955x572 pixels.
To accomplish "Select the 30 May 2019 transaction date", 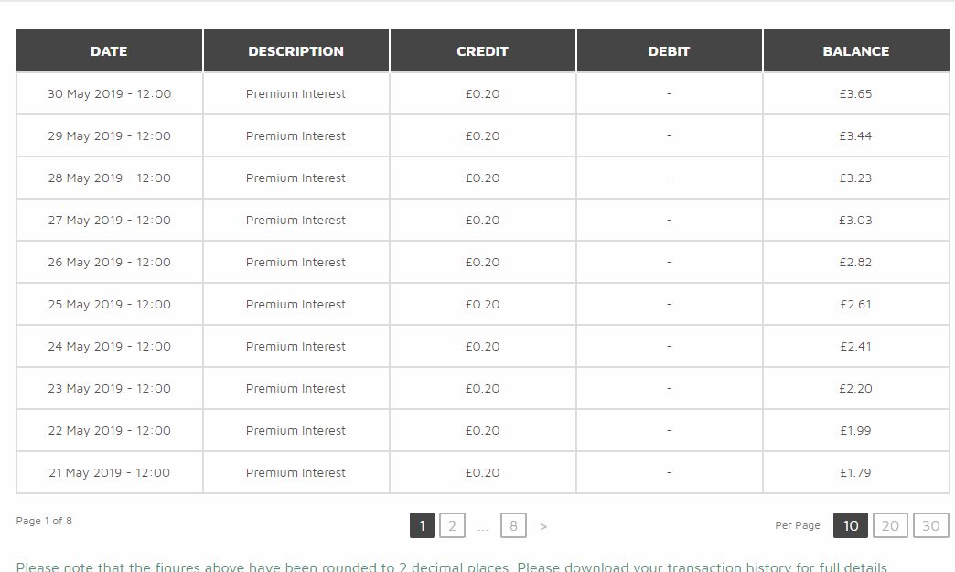I will pos(110,94).
